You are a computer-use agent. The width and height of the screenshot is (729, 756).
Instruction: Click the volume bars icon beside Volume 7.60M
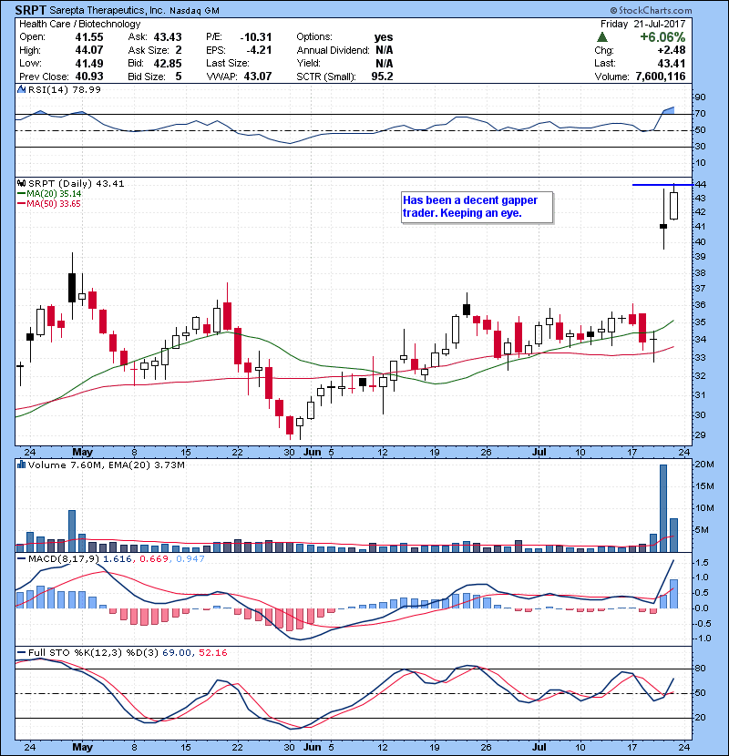(x=21, y=465)
